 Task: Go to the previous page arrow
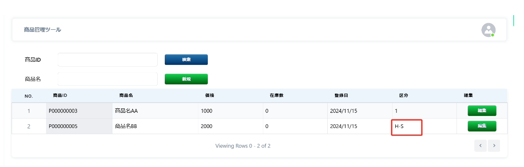pos(480,146)
